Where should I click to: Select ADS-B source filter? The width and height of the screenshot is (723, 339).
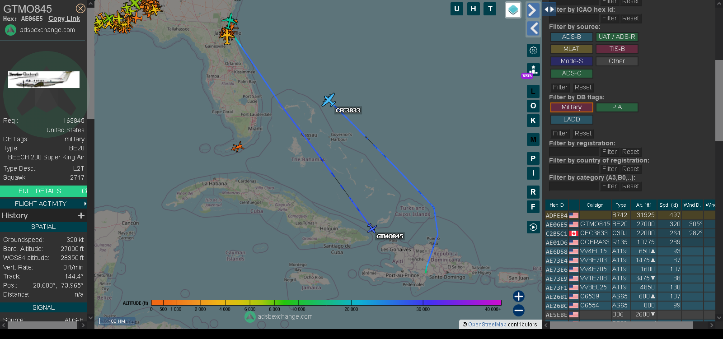pos(572,37)
